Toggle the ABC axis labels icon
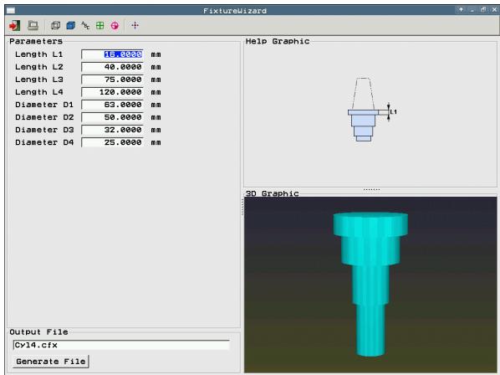Viewport: 500px width, 375px height. tap(85, 26)
